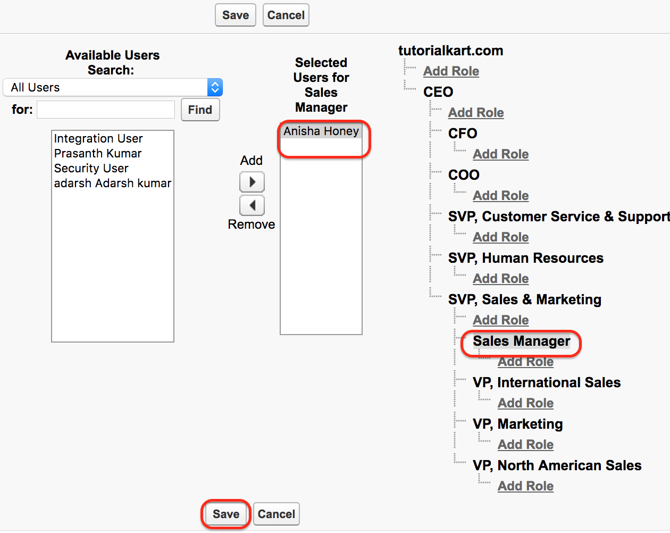Select VP, Marketing role

point(518,424)
